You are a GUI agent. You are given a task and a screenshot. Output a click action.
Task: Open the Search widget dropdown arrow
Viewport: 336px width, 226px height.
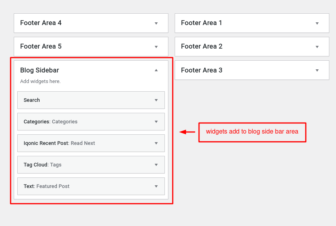click(x=156, y=100)
